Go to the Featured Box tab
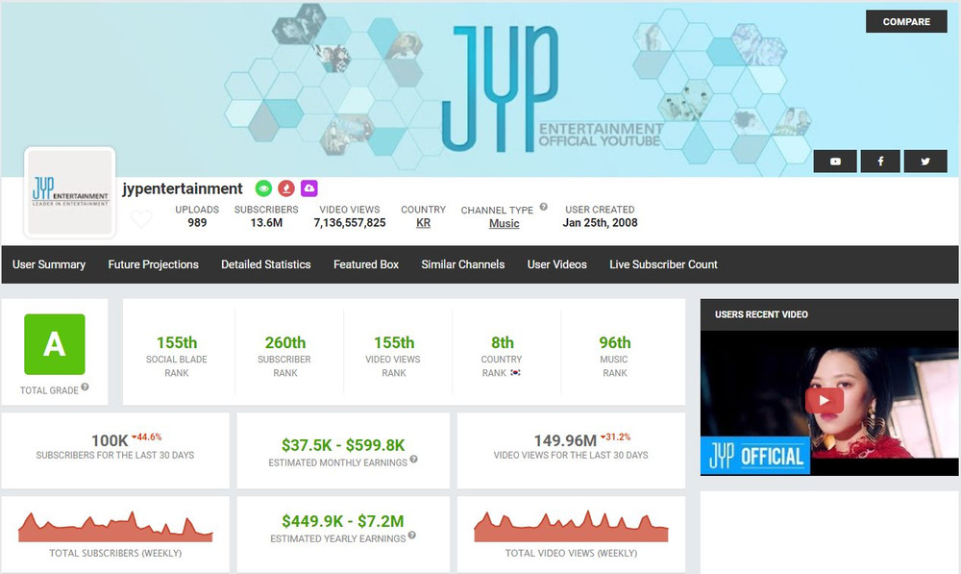 coord(366,264)
